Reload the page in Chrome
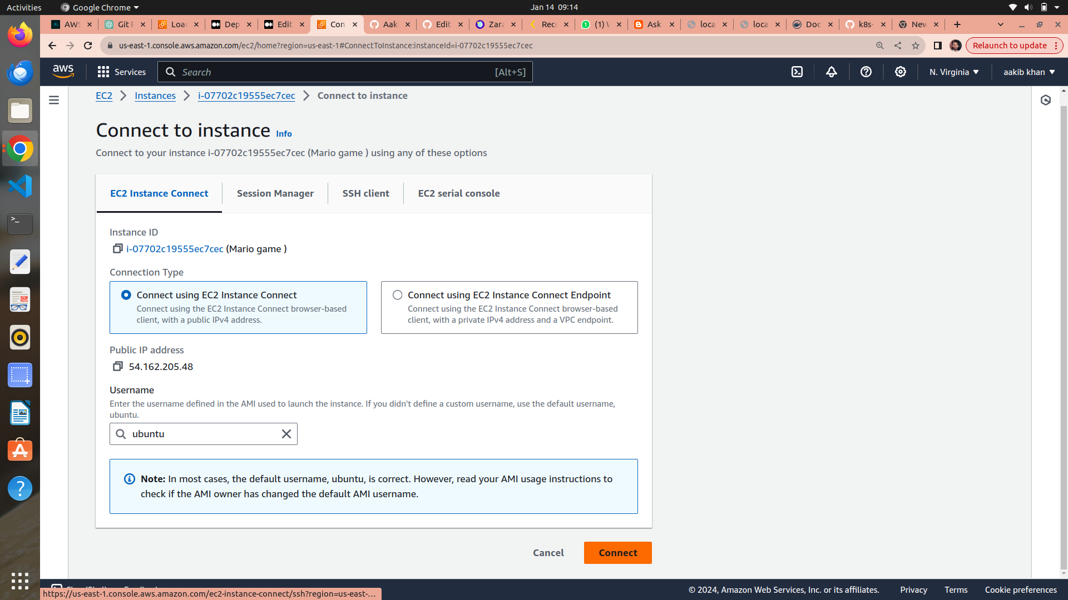 88,46
